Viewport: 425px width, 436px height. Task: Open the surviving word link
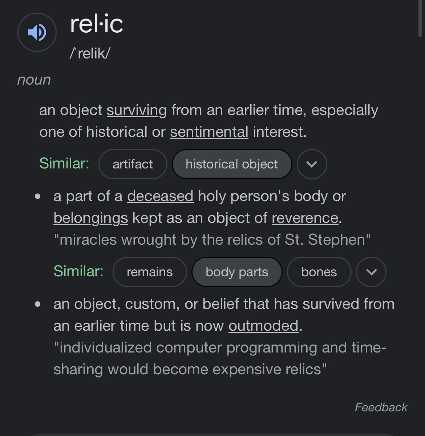coord(137,110)
